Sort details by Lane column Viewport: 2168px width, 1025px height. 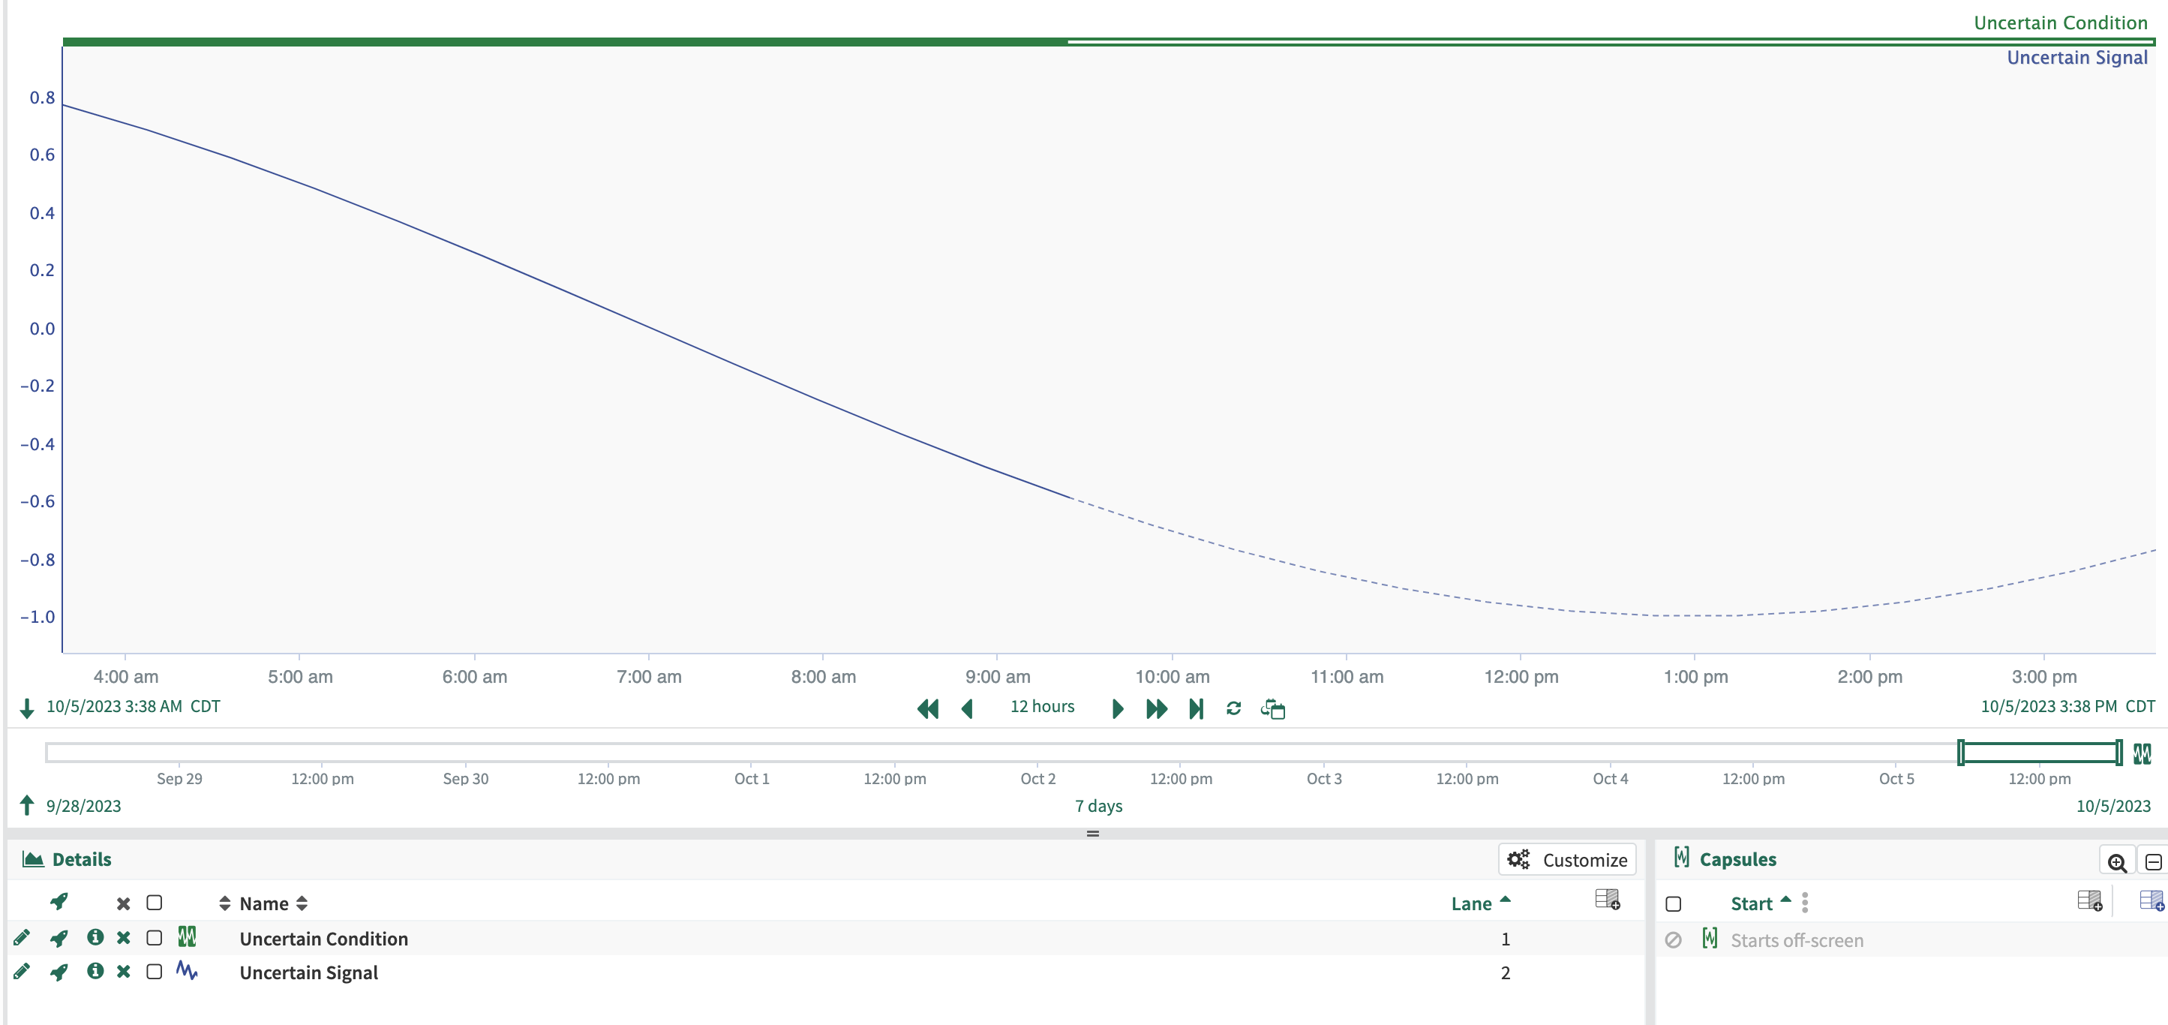tap(1471, 904)
